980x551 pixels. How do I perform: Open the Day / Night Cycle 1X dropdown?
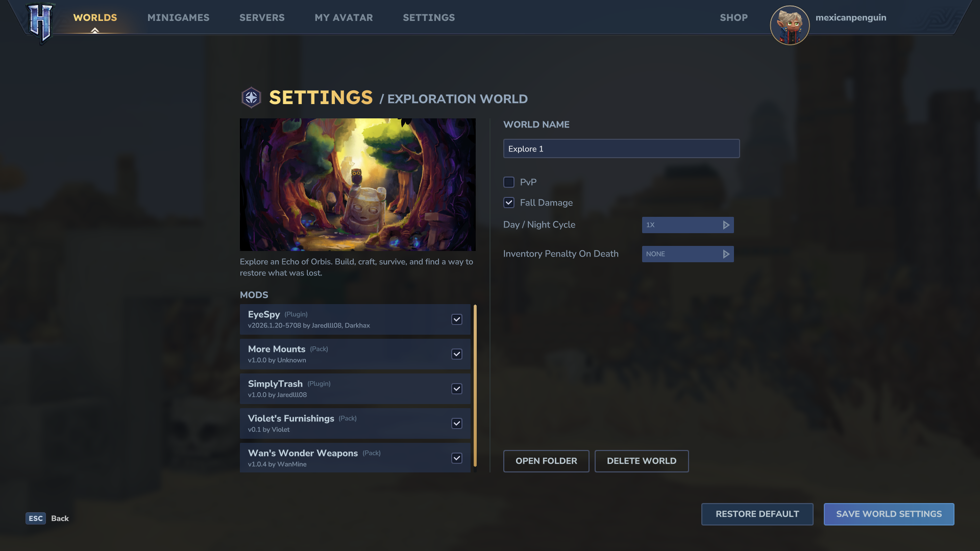tap(681, 225)
